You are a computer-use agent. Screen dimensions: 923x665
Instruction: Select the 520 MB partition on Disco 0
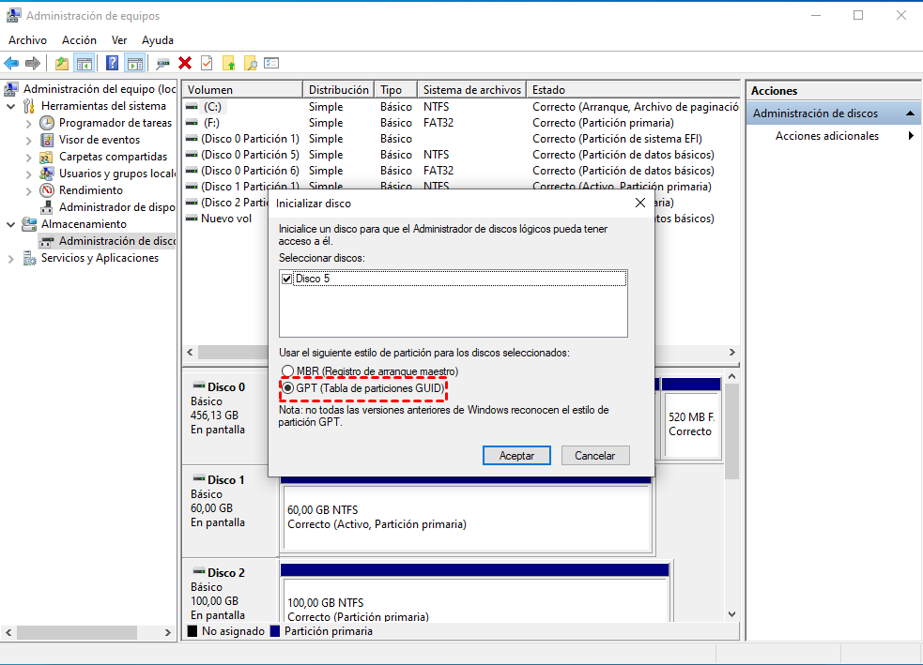point(692,425)
